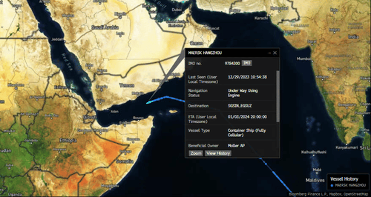Click the Vessel Type field label

coord(199,131)
